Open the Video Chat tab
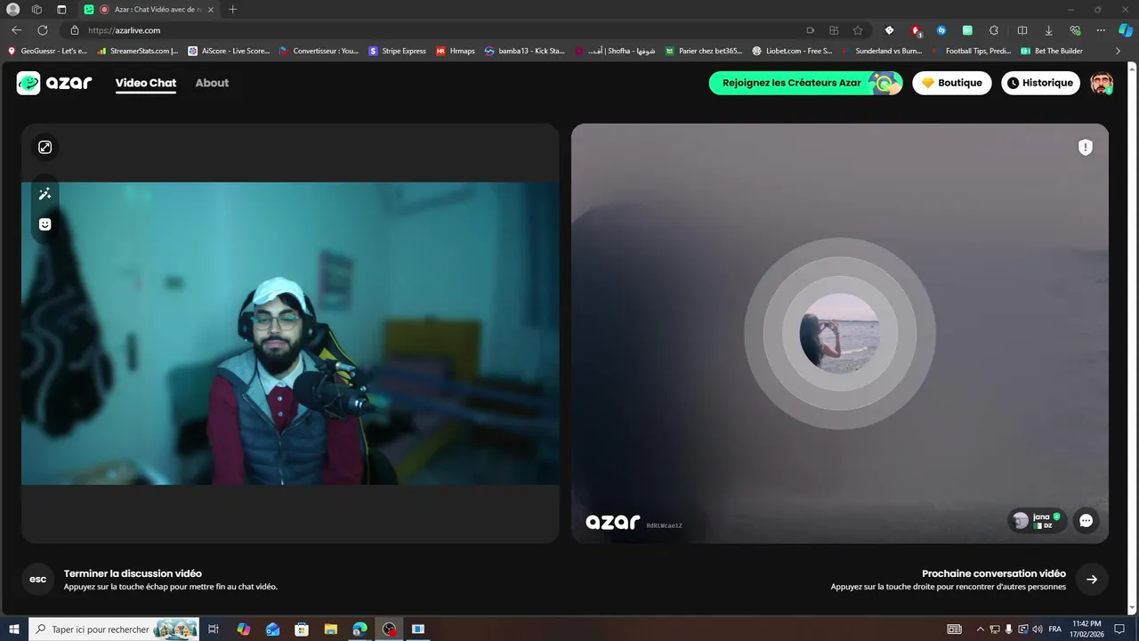This screenshot has height=641, width=1139. tap(146, 83)
